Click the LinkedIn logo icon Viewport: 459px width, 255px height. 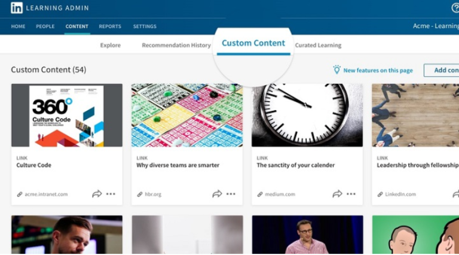[17, 8]
